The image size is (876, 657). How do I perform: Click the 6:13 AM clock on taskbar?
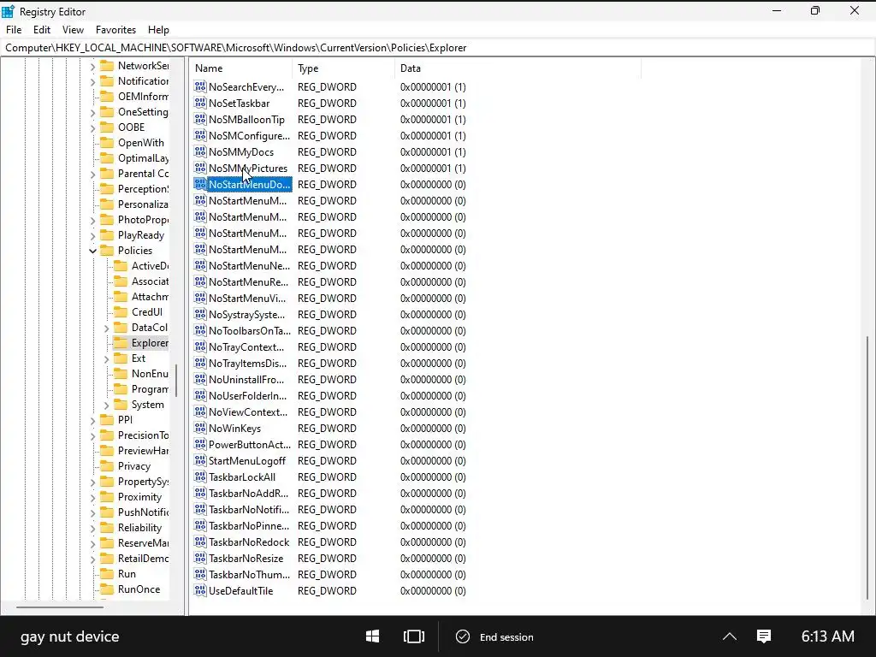827,636
